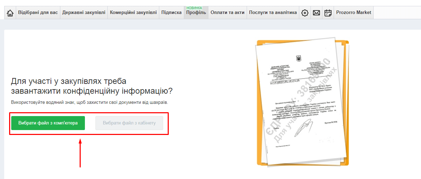Open the calendar icon in navbar

click(328, 13)
